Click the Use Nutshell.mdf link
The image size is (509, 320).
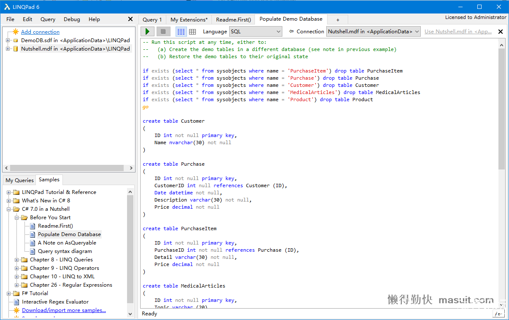coord(458,32)
